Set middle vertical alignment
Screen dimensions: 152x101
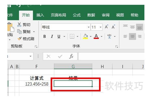click(132, 27)
